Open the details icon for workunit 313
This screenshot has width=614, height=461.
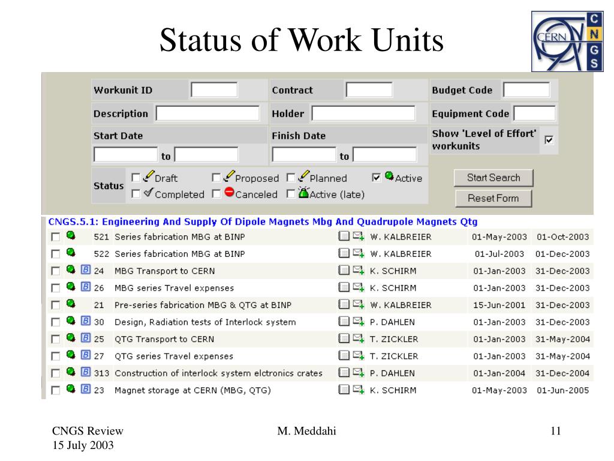pos(344,372)
